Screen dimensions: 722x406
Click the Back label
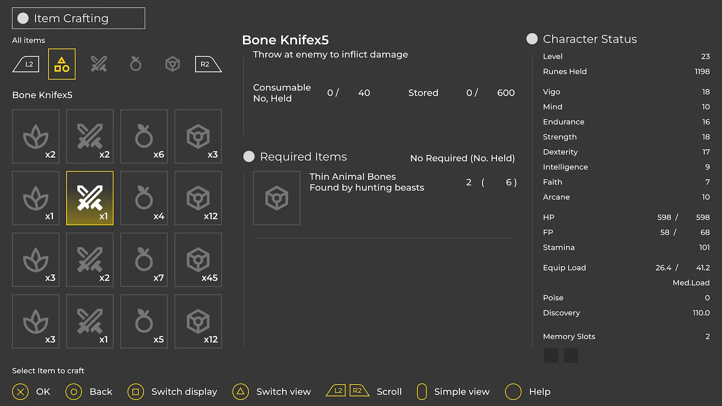(101, 392)
